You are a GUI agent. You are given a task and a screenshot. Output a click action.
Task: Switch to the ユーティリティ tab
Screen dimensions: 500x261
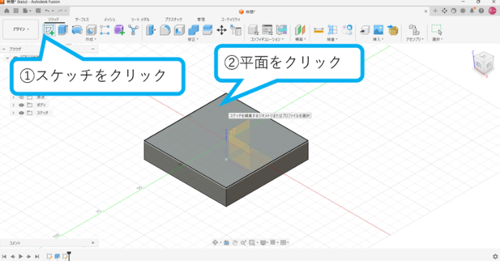pyautogui.click(x=231, y=19)
